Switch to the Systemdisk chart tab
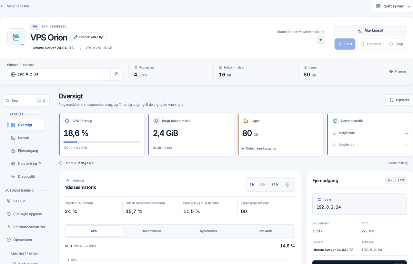 (208, 231)
